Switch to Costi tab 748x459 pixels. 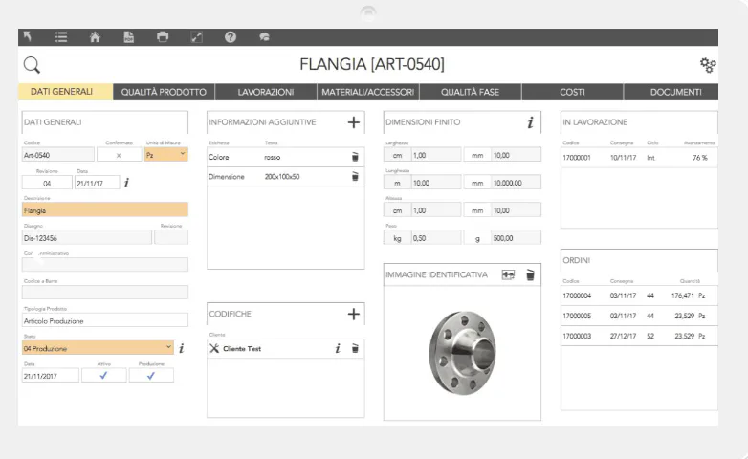[x=572, y=92]
